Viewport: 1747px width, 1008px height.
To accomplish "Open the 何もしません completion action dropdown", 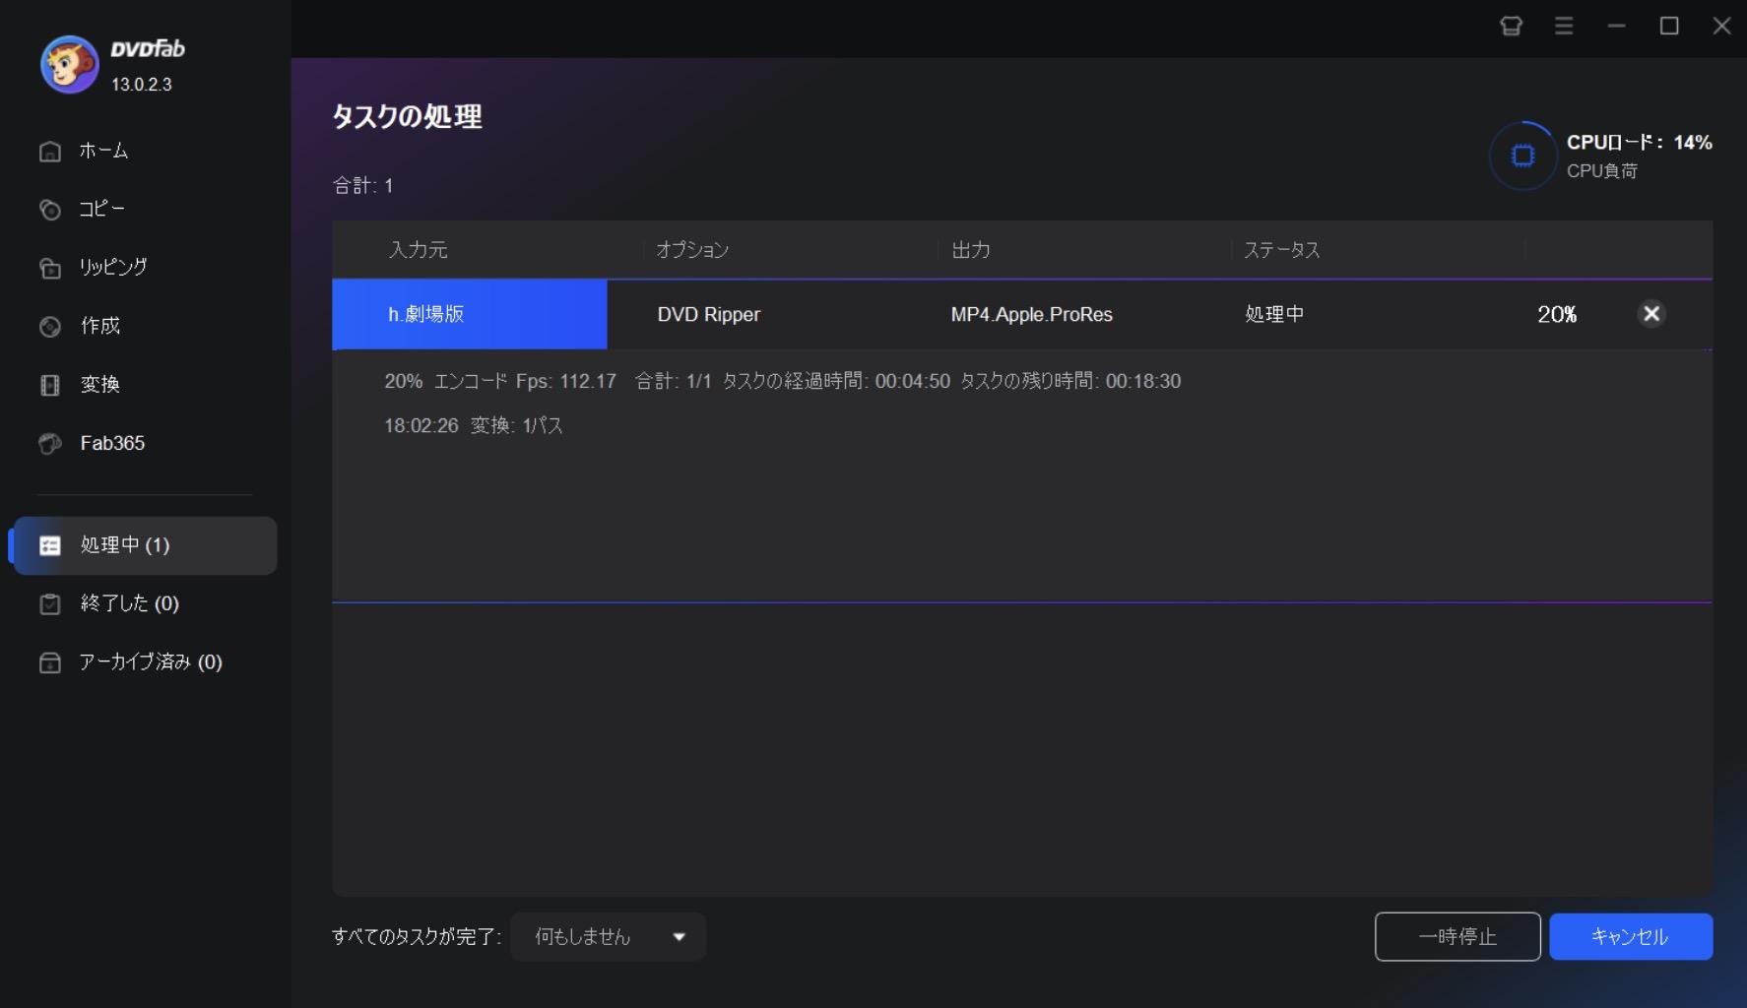I will [609, 937].
